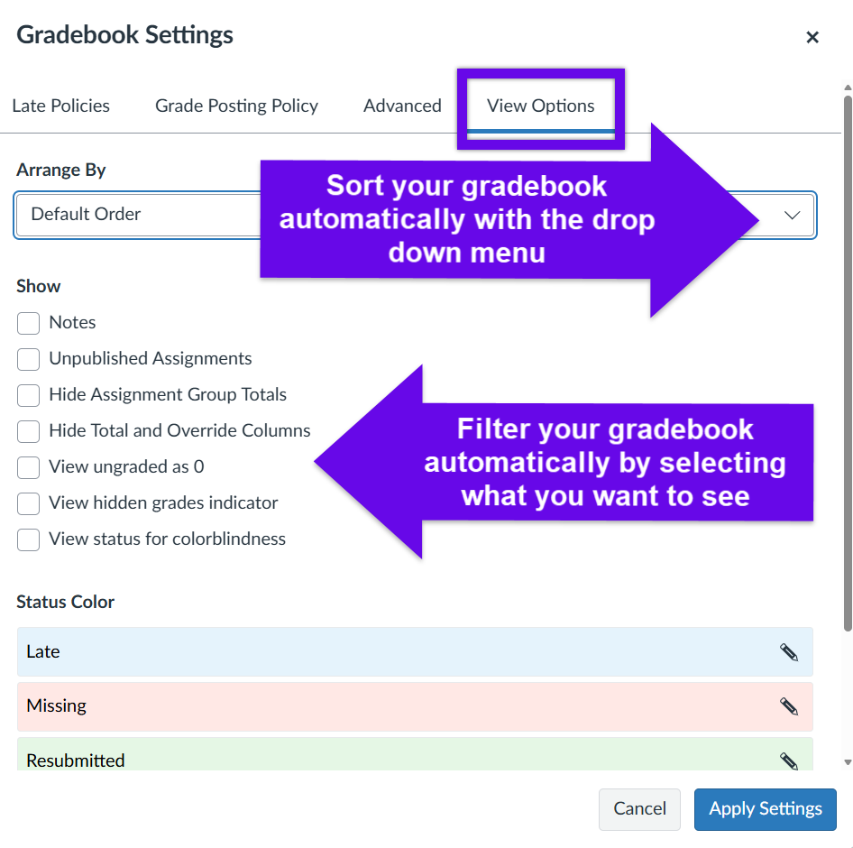Screen dimensions: 853x848
Task: Select the Advanced tab
Action: (x=402, y=106)
